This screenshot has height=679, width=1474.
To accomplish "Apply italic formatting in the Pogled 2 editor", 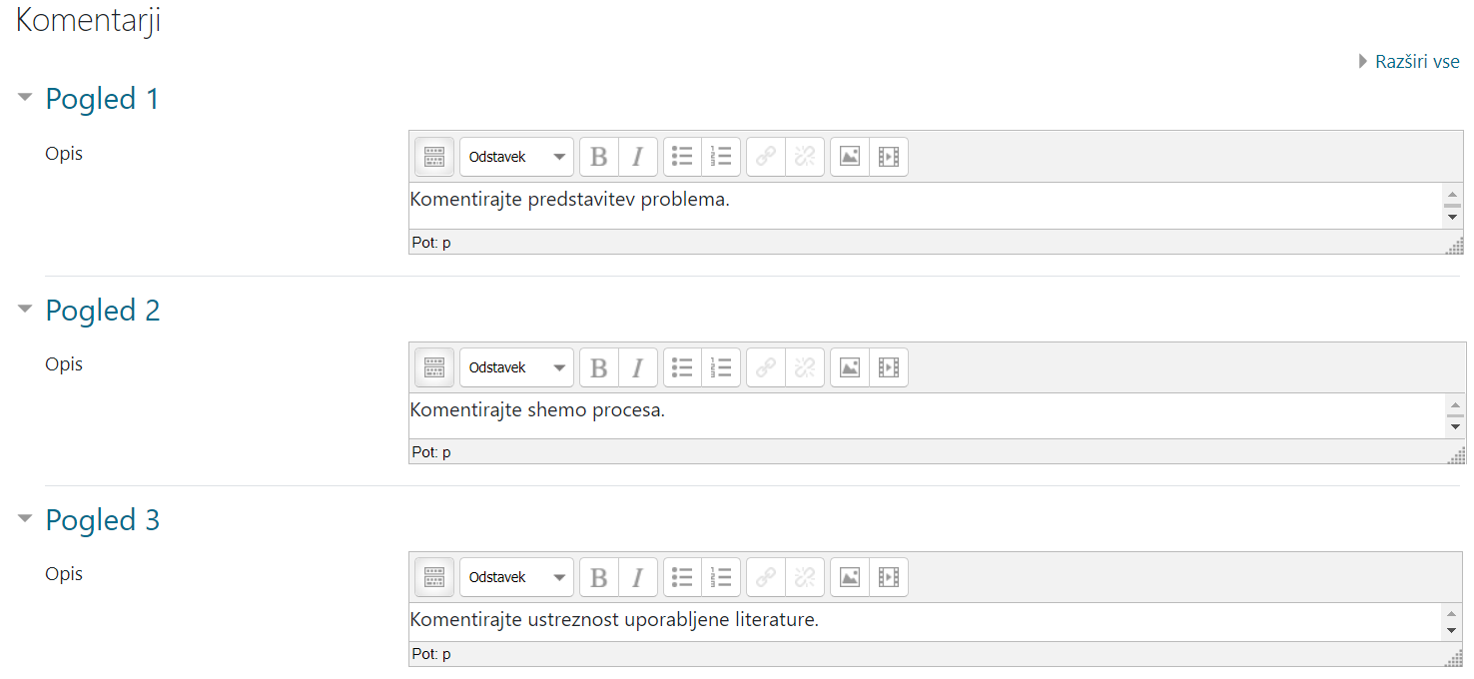I will tap(637, 367).
